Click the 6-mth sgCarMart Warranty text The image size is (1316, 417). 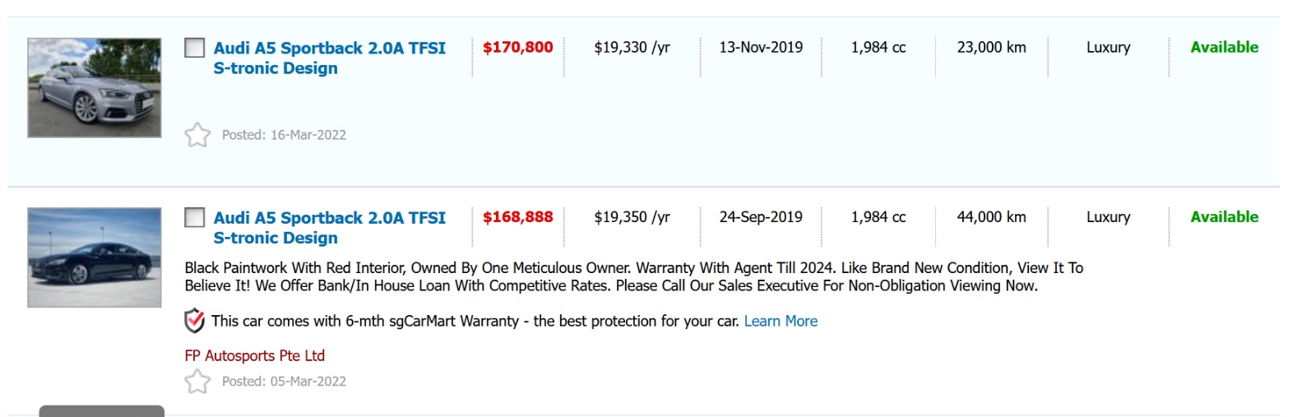(x=432, y=321)
